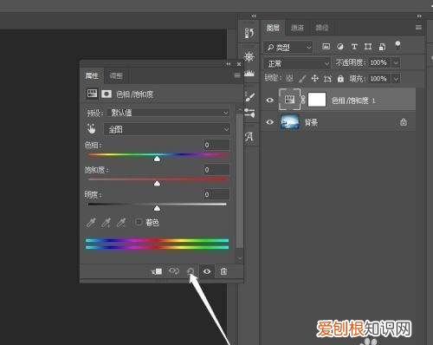Open the wheel-shaped panel icon in dock
Image resolution: width=433 pixels, height=345 pixels.
pos(249,56)
